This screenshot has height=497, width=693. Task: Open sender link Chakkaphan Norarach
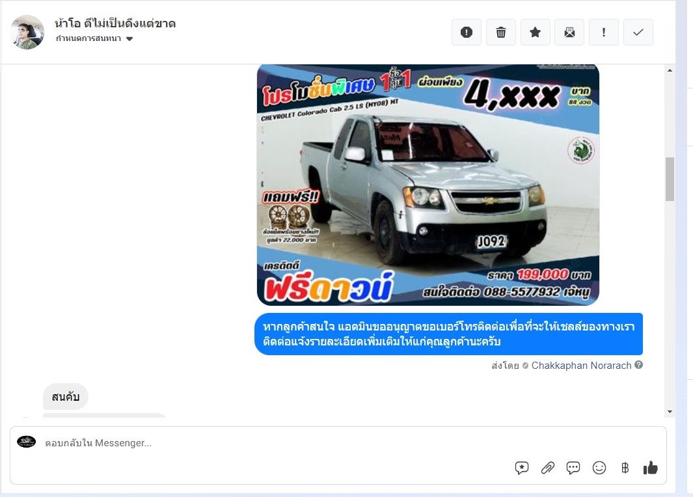click(581, 366)
